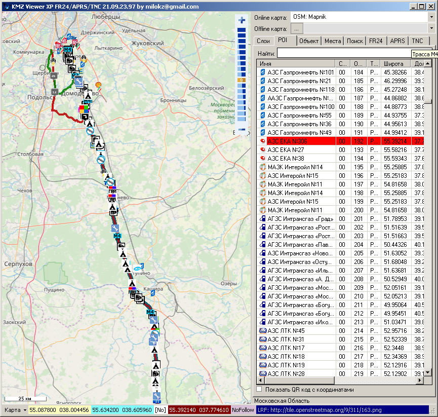Image resolution: width=438 pixels, height=417 pixels.
Task: Toggle NoFollow mode in the status bar
Action: (243, 410)
